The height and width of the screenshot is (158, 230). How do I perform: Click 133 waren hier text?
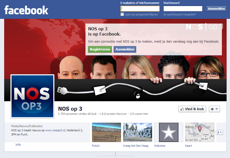tap(139, 114)
